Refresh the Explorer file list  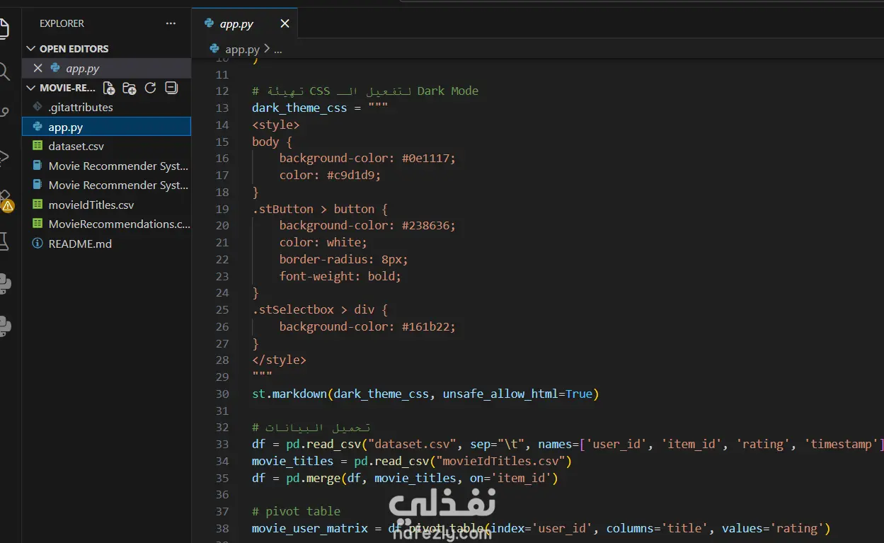click(x=150, y=88)
